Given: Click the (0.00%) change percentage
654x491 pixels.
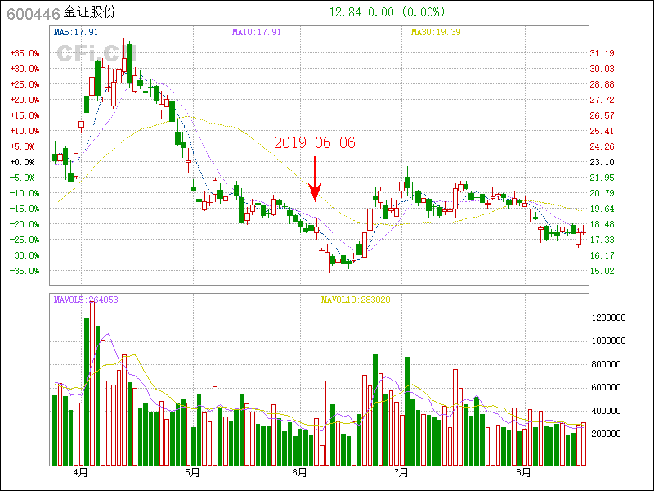Looking at the screenshot, I should 422,12.
